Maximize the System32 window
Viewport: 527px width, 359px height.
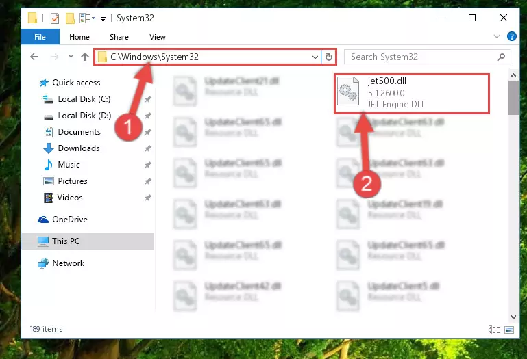(472, 18)
